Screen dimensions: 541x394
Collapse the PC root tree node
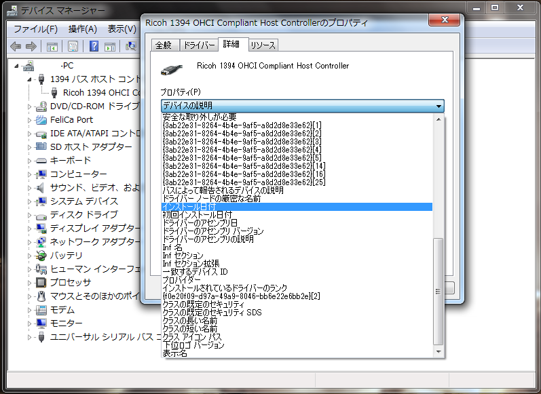click(x=16, y=66)
